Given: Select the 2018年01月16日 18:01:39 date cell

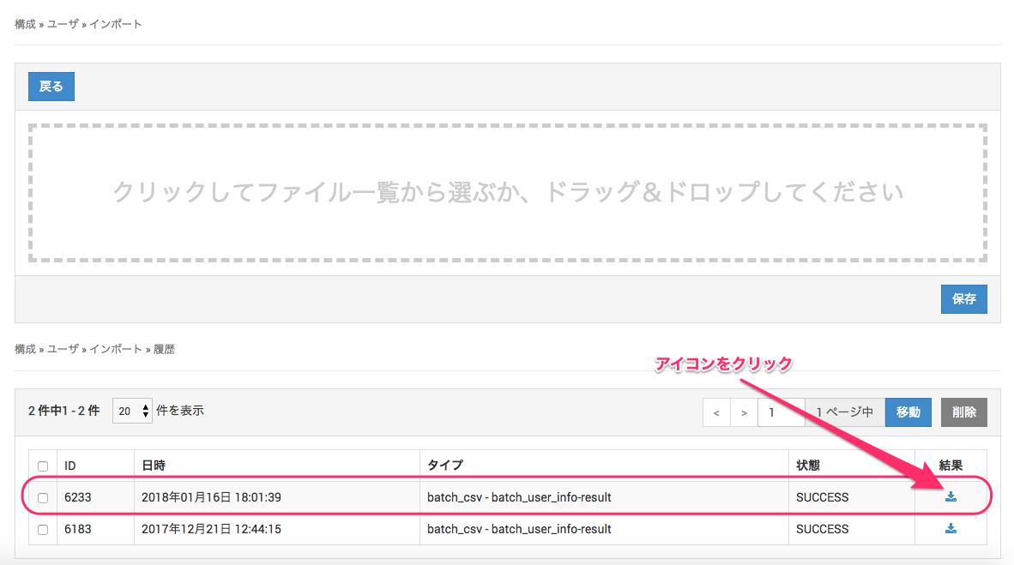Looking at the screenshot, I should tap(212, 497).
